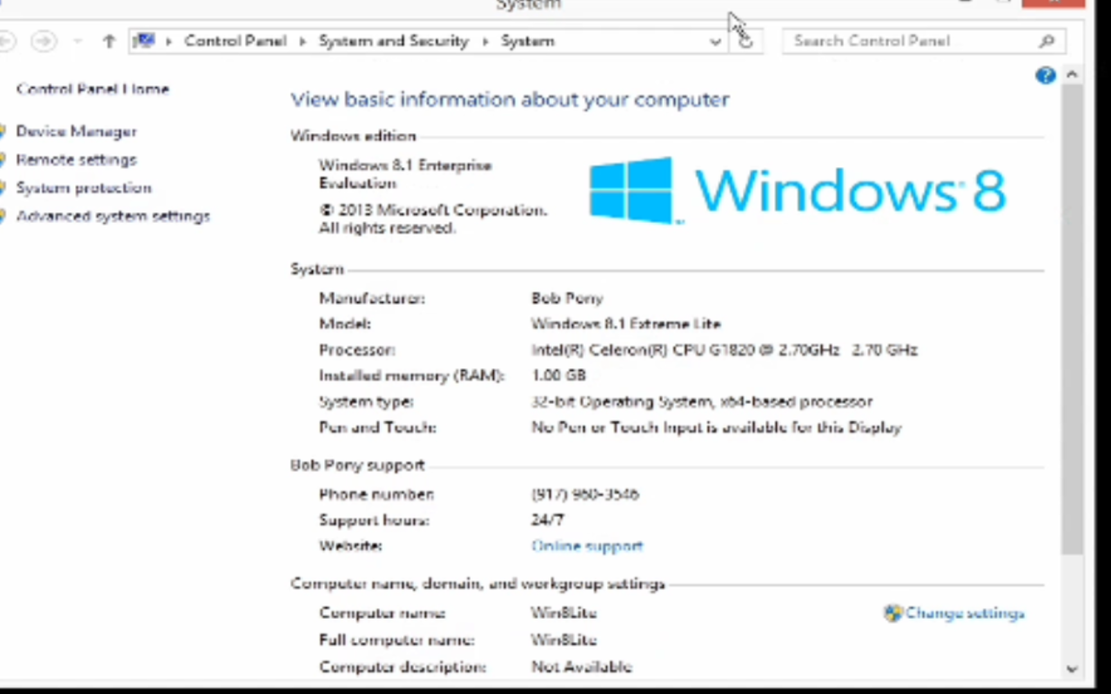
Task: Click the Online support link
Action: pyautogui.click(x=587, y=546)
